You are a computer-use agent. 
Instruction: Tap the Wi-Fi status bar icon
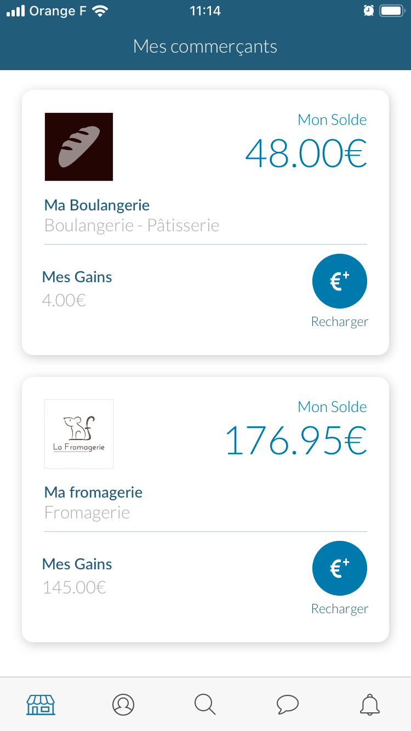pyautogui.click(x=100, y=11)
